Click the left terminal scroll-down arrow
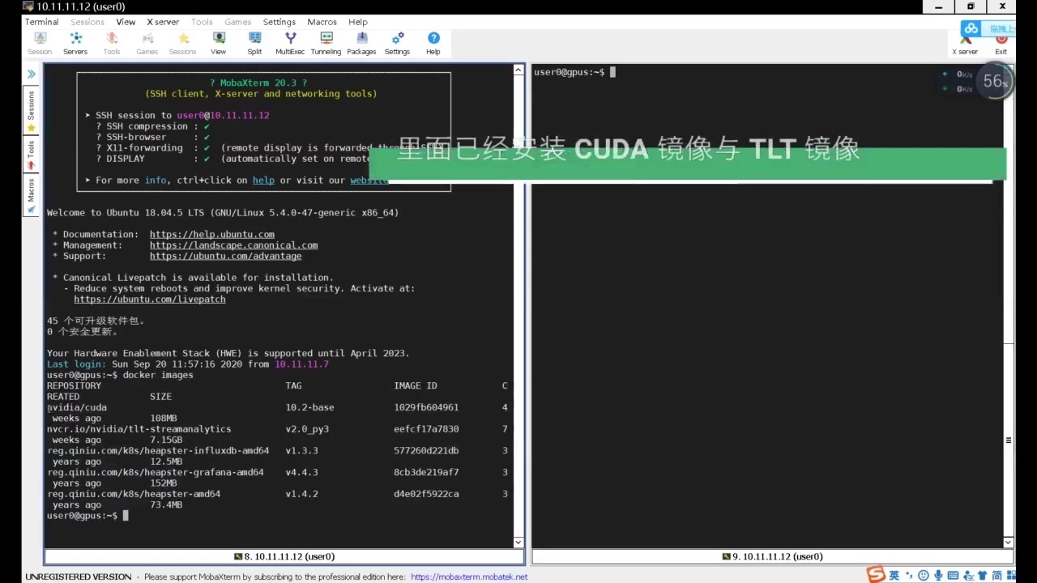 518,543
